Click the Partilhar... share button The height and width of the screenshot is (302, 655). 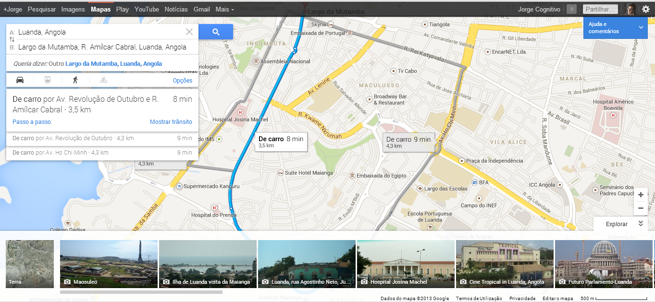(600, 9)
